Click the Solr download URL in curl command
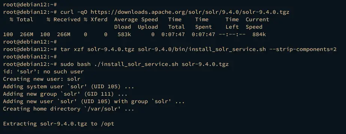Screen dimensions: 346x134 pos(190,12)
